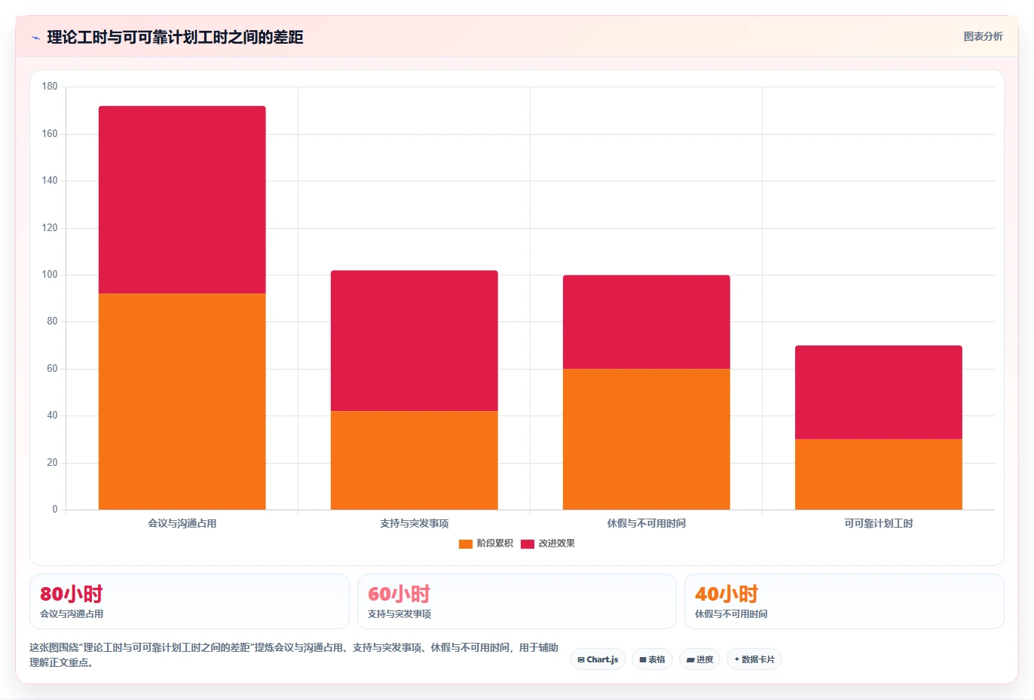Select the Chart.js tag chip
The width and height of the screenshot is (1034, 700).
point(598,659)
